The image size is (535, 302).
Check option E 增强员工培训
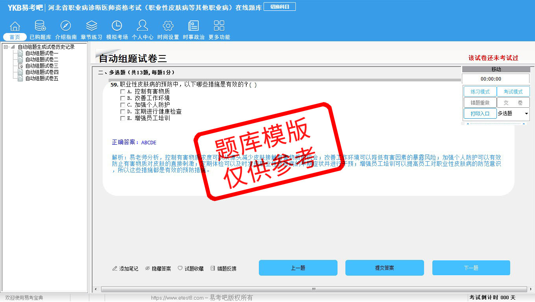click(123, 118)
